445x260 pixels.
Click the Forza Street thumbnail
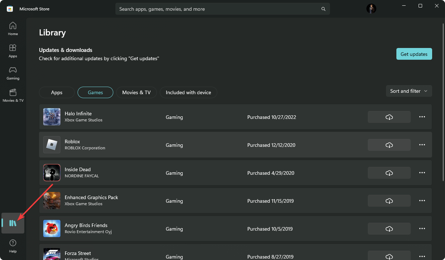pyautogui.click(x=52, y=254)
